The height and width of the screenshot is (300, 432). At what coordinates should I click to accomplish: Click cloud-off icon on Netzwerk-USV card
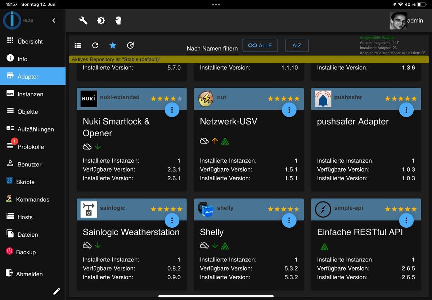(x=204, y=141)
